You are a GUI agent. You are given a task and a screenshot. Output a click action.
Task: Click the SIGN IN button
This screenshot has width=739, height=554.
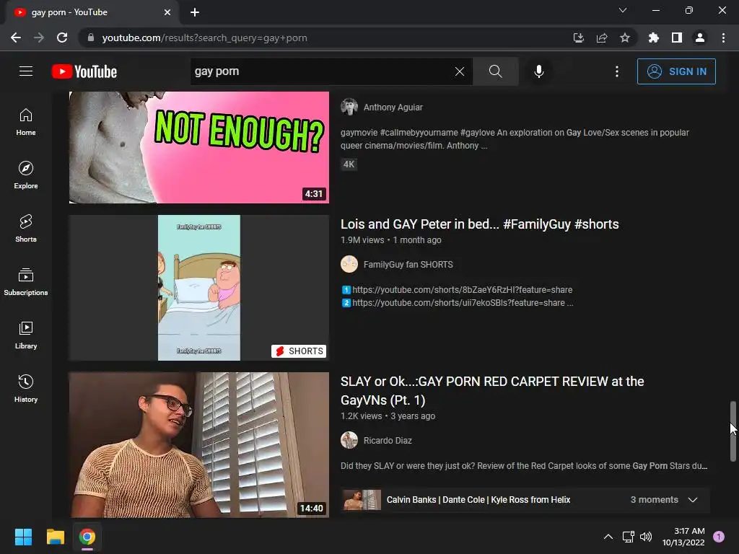pos(676,71)
